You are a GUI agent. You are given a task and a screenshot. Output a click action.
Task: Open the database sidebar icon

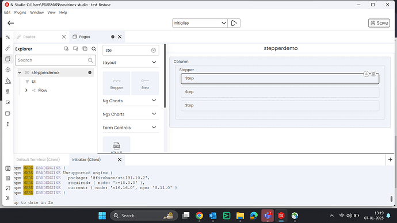click(8, 91)
